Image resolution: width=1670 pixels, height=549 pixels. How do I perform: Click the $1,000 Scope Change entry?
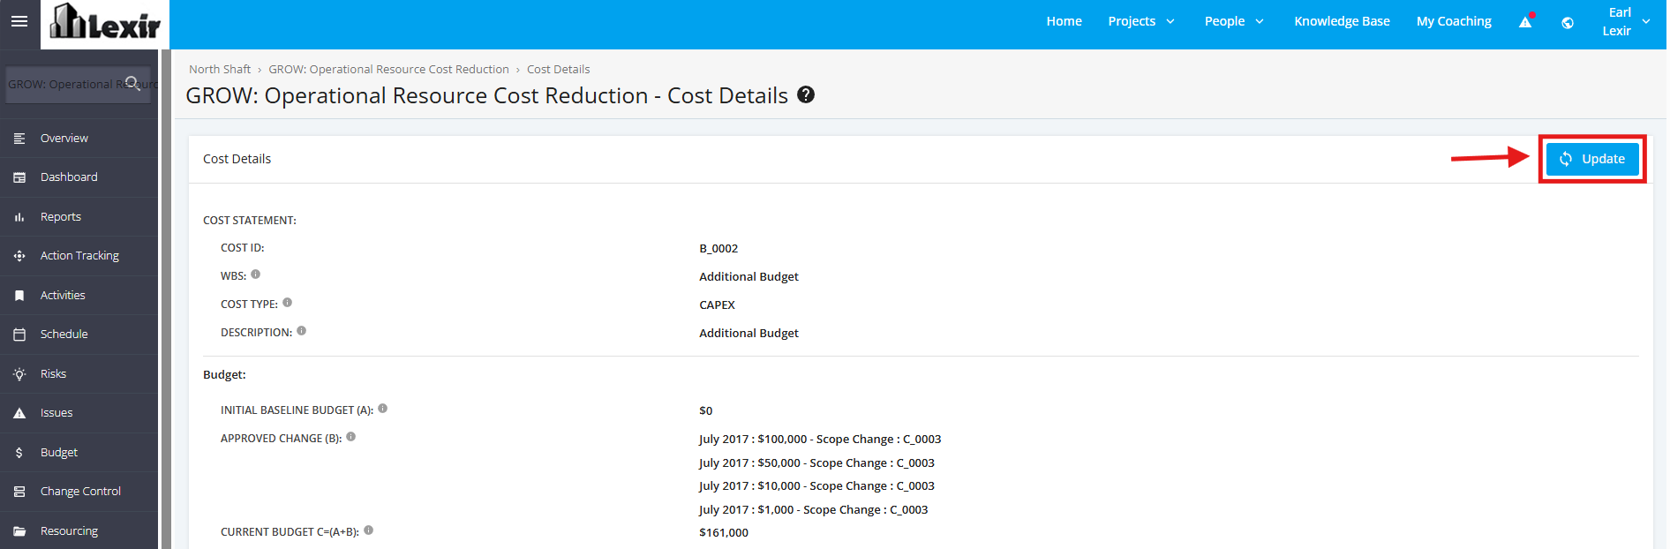(813, 509)
